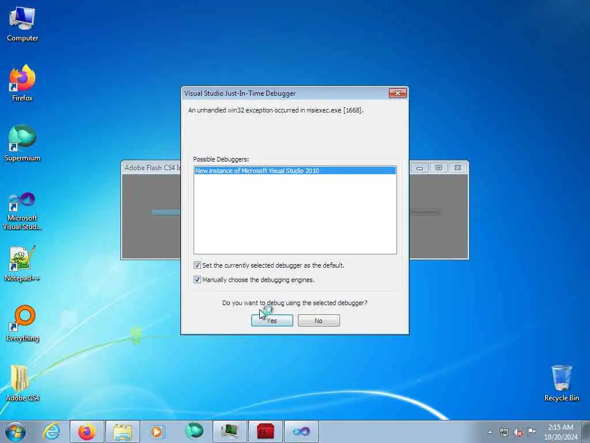
Task: Select the Everything search desktop shortcut
Action: tap(22, 323)
